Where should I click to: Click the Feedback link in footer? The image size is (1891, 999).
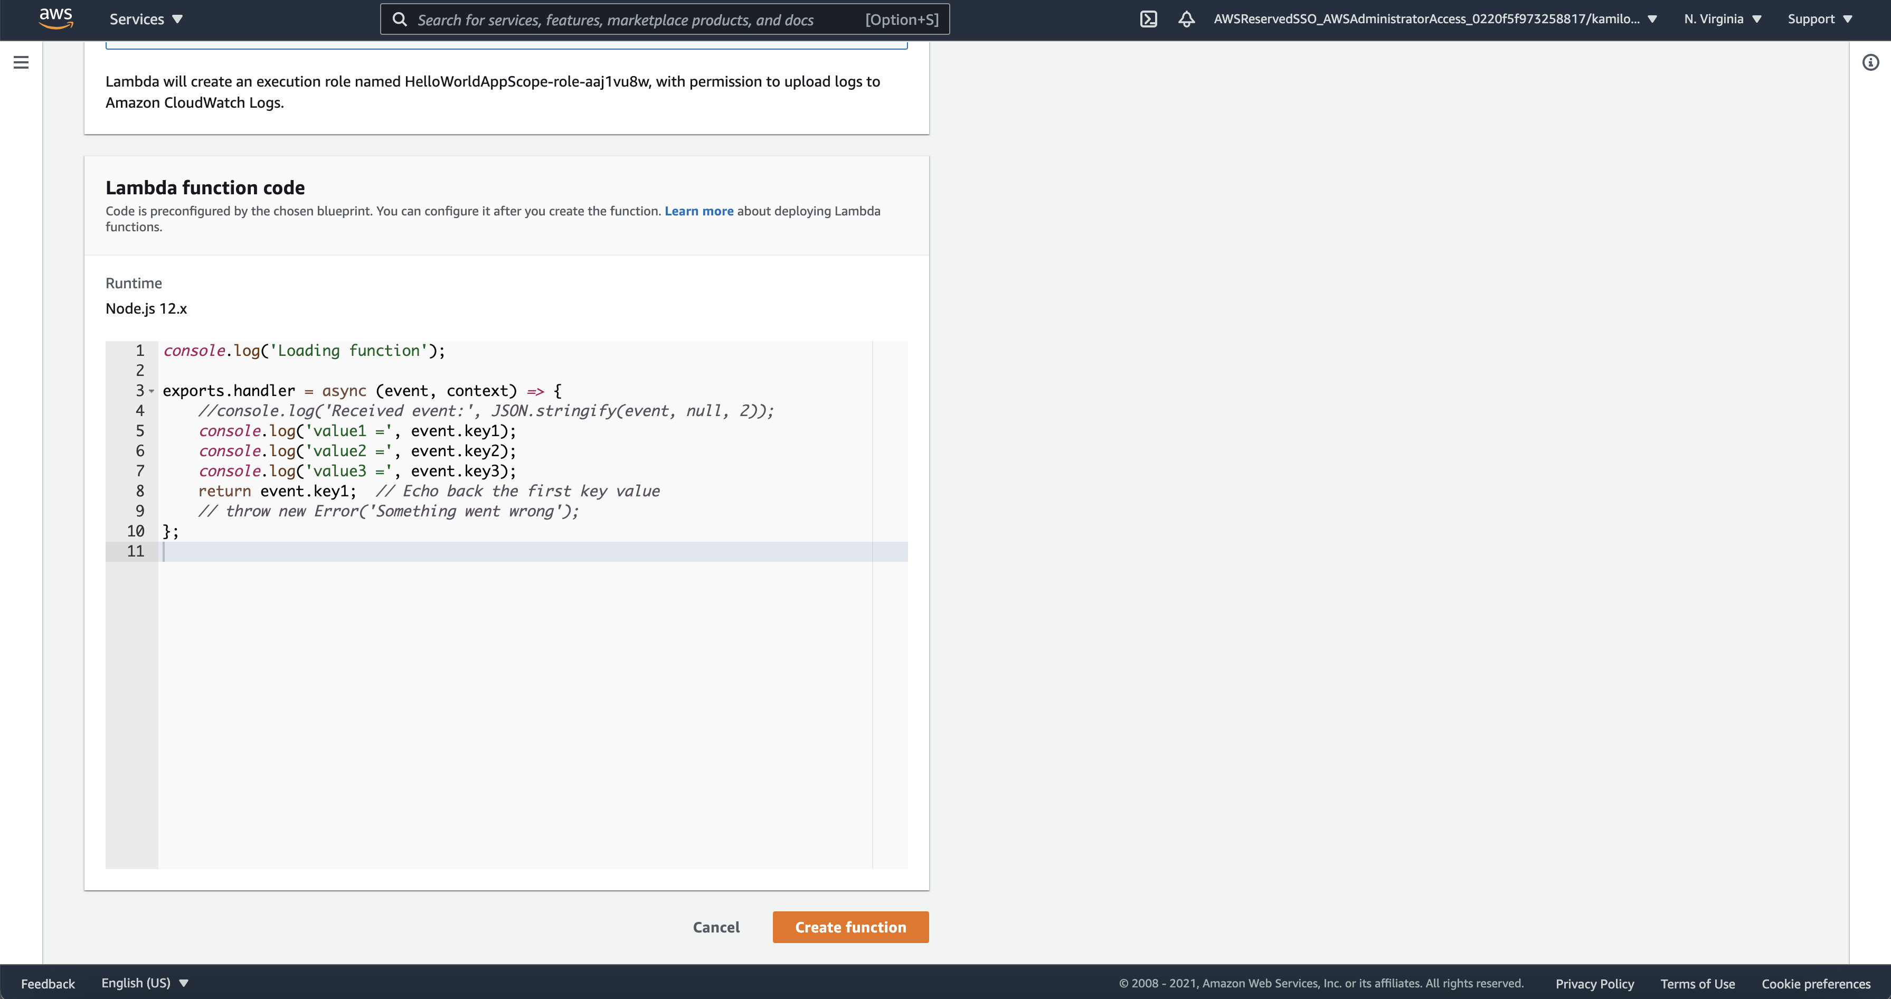click(48, 984)
